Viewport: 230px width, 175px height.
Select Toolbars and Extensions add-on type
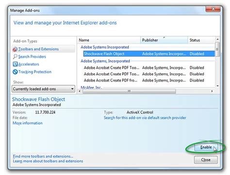43,49
